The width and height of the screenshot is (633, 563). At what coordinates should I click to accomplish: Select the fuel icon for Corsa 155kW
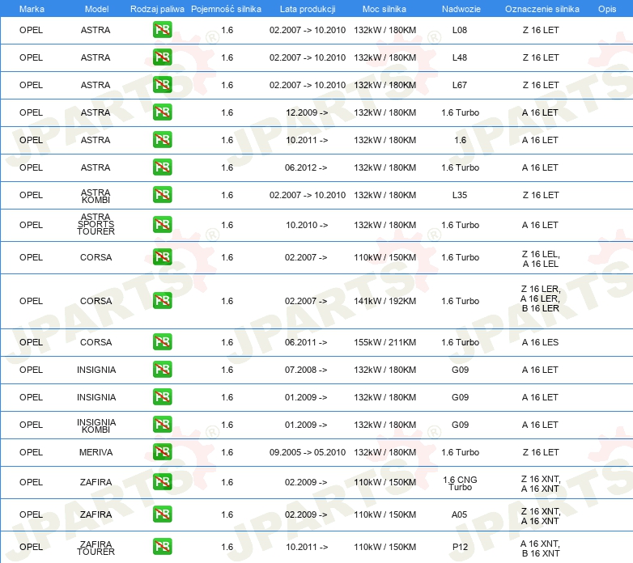(162, 341)
